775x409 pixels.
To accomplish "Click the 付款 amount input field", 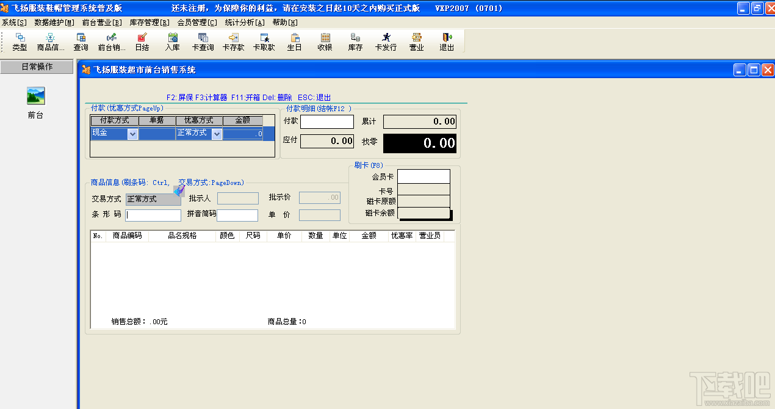I will [x=327, y=121].
